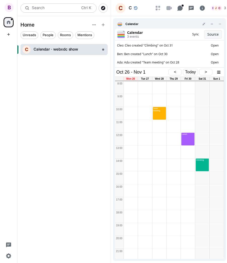This screenshot has width=227, height=263.
Task: Open Quick Settings gear icon
Action: (9, 256)
